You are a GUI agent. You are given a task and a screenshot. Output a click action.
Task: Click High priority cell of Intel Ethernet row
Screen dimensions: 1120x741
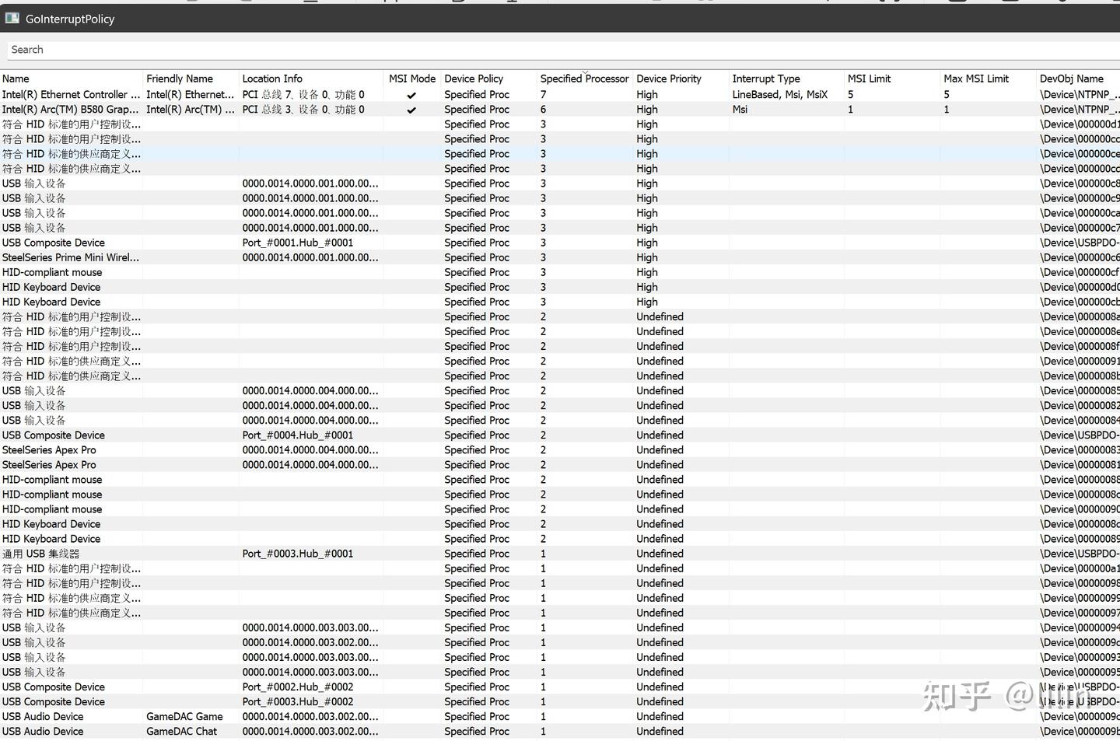[647, 95]
